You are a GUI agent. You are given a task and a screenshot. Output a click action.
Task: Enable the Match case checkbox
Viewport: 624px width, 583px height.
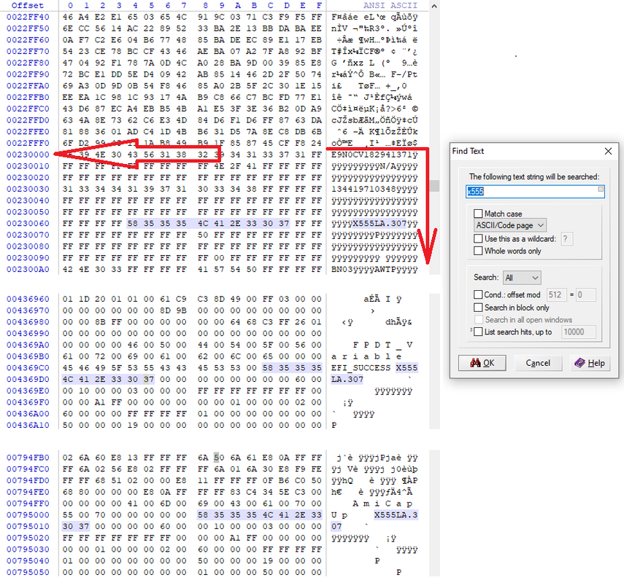click(478, 214)
